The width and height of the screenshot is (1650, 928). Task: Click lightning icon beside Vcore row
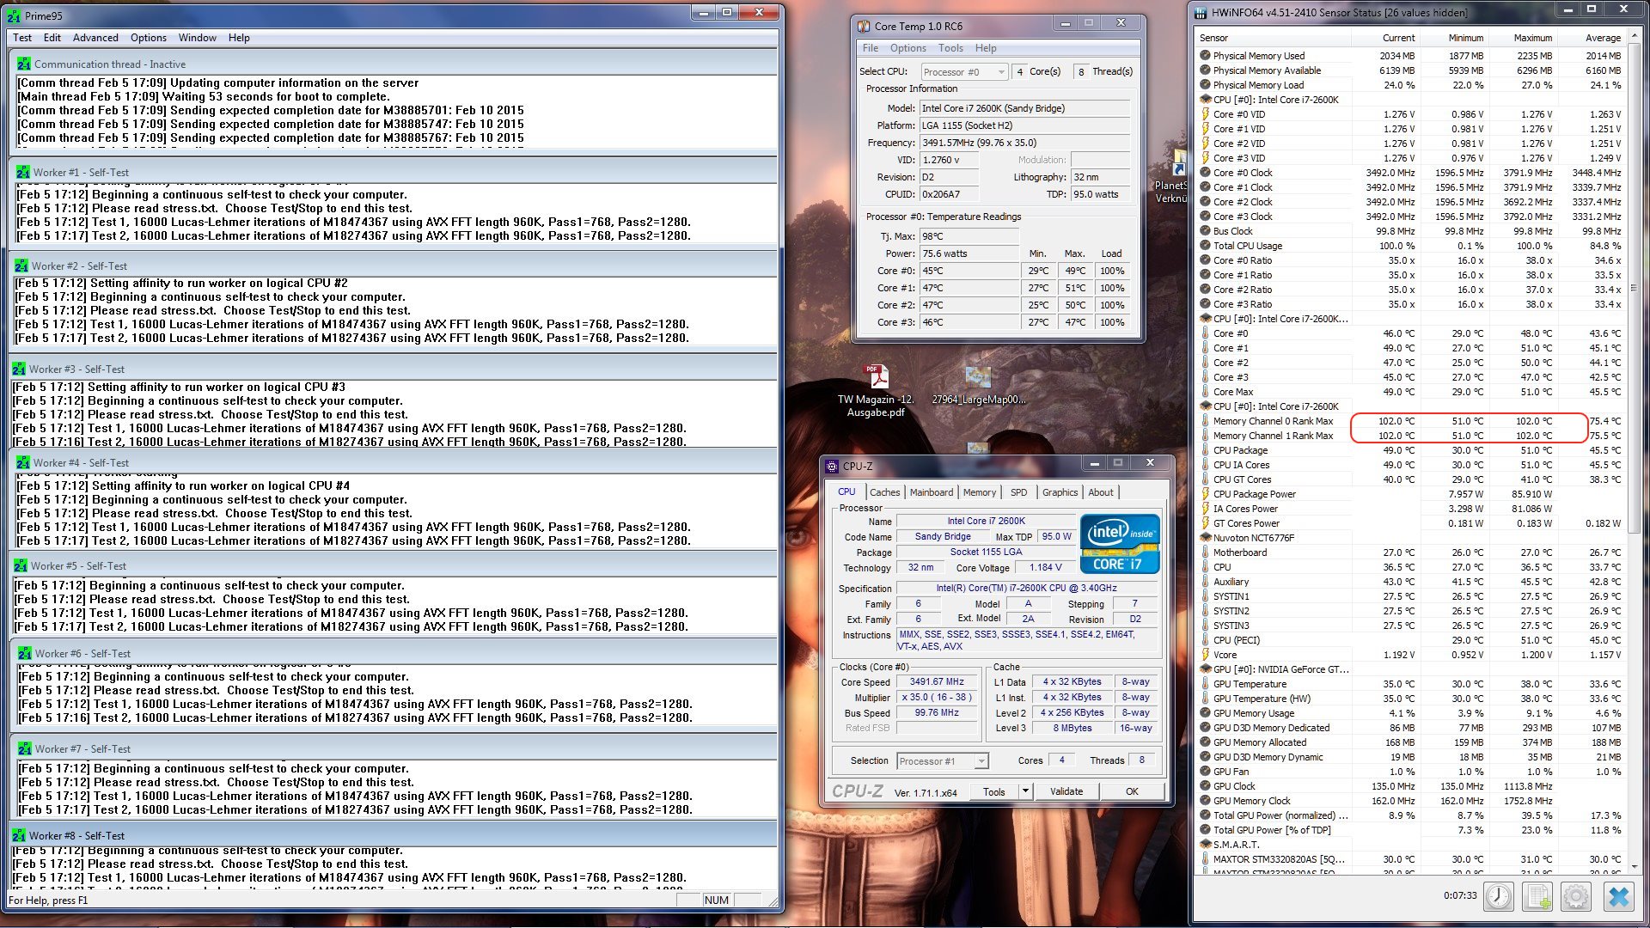1205,655
